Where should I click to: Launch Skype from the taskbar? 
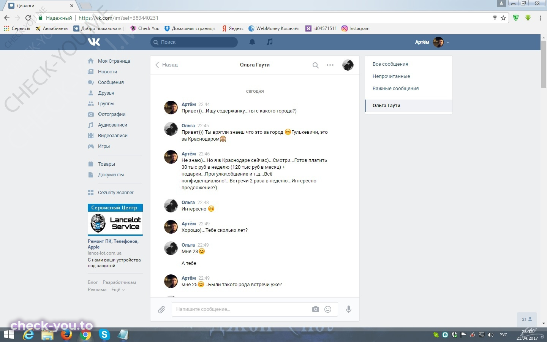(x=104, y=335)
